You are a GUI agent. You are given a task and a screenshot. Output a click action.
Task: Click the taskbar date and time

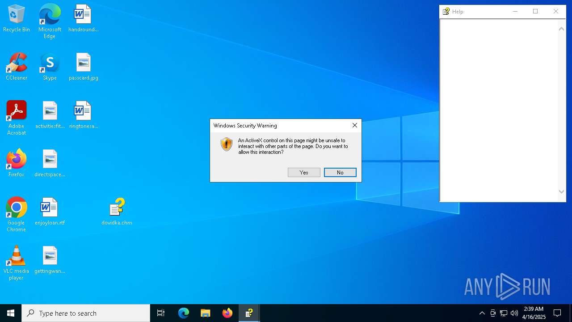point(534,313)
